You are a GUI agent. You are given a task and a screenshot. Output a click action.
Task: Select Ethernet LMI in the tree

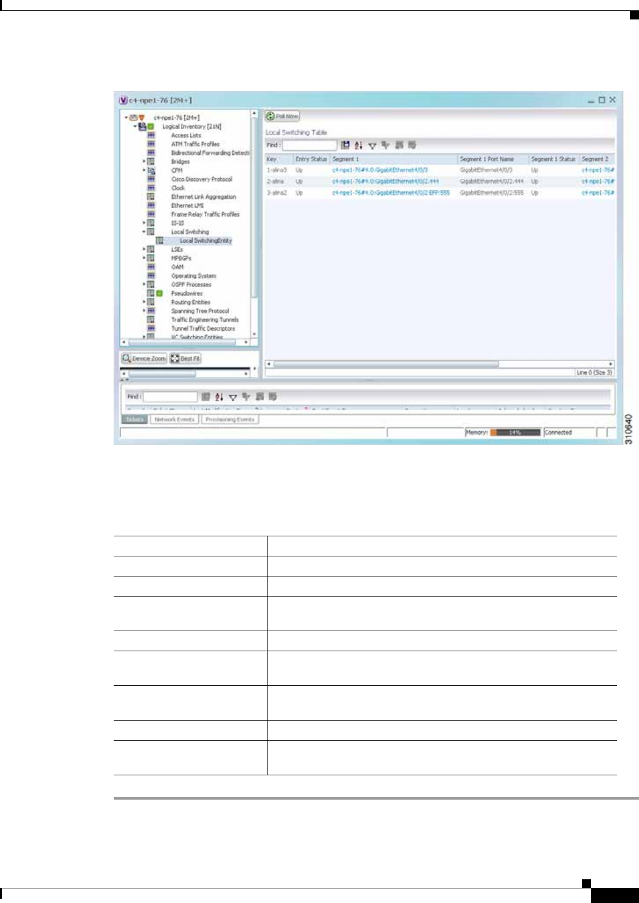coord(187,206)
